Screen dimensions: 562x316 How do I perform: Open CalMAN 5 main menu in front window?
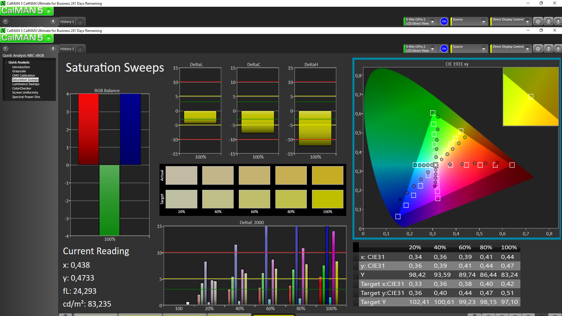point(27,38)
